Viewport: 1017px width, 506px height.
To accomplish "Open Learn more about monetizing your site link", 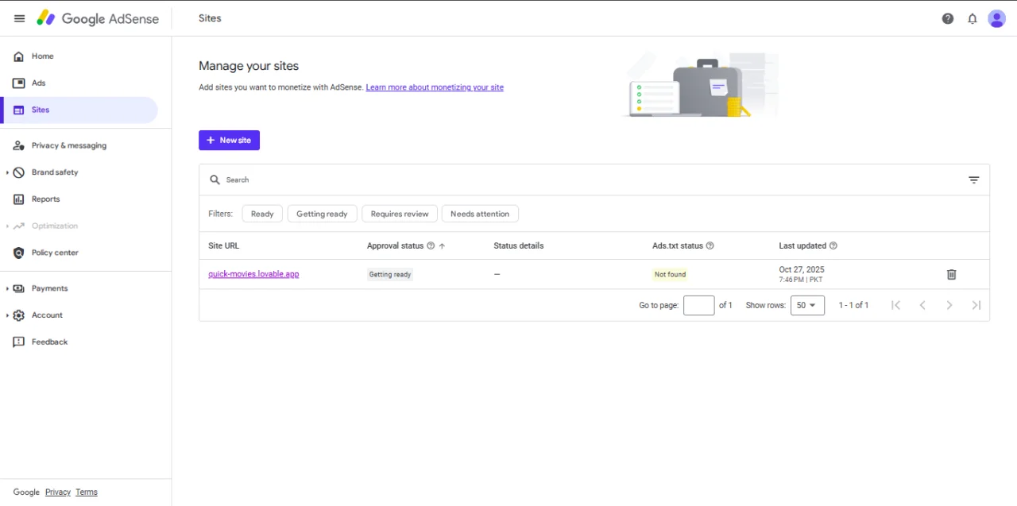I will click(435, 87).
